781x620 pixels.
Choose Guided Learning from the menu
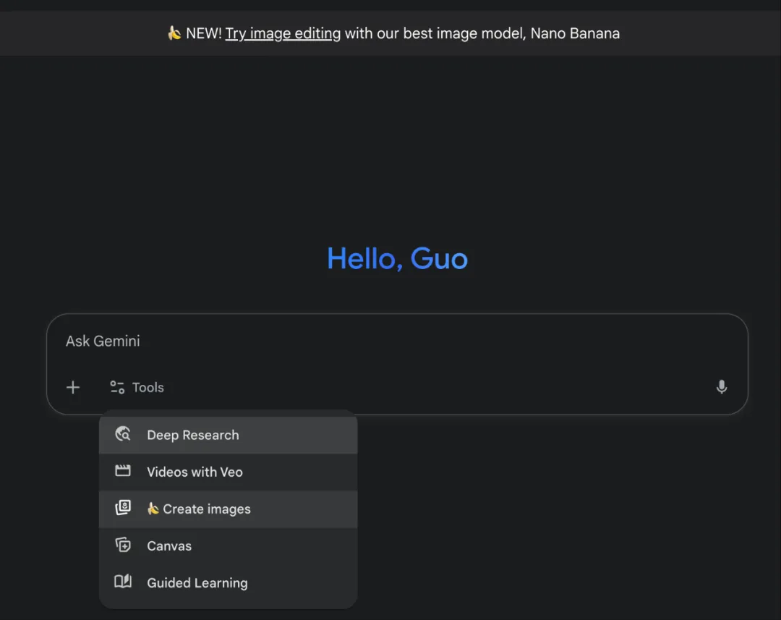tap(228, 582)
